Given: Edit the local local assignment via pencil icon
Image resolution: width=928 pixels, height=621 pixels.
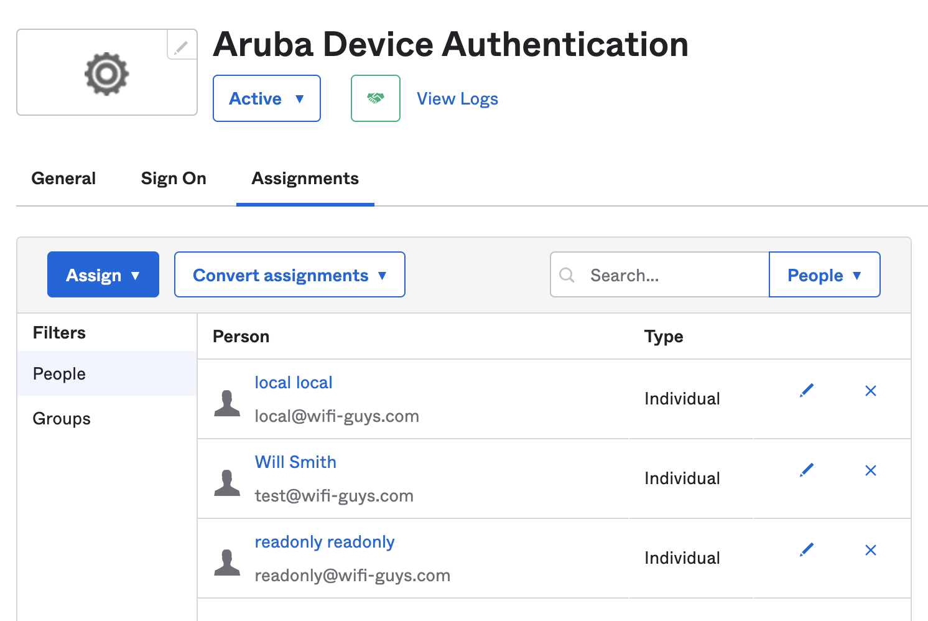Looking at the screenshot, I should (x=806, y=390).
